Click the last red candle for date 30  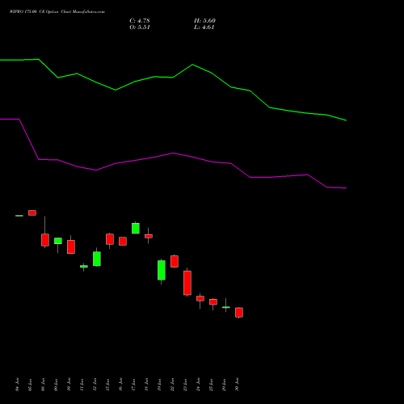pyautogui.click(x=239, y=313)
